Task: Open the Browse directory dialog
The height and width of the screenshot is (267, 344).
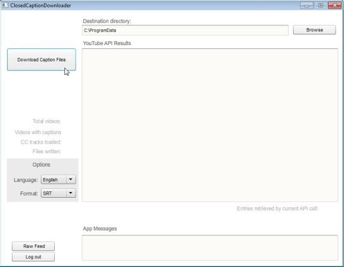Action: (x=315, y=30)
